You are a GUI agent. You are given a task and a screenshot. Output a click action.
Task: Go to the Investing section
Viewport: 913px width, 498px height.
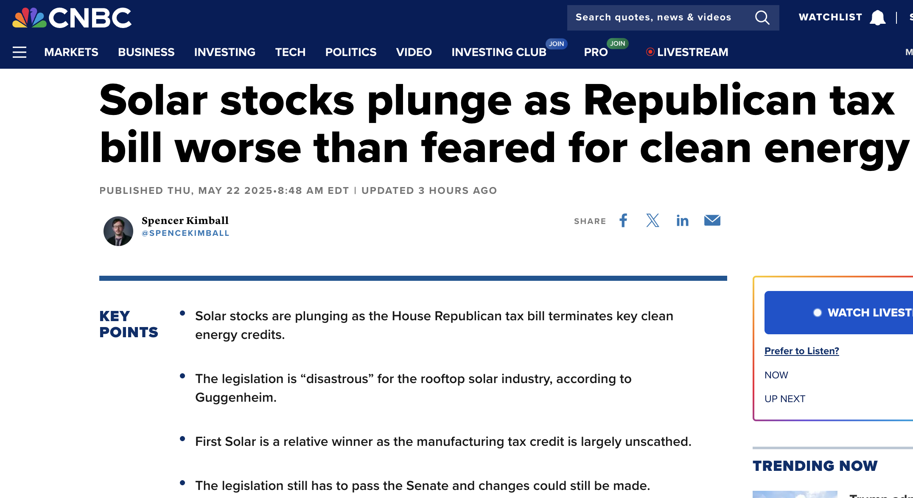point(225,52)
